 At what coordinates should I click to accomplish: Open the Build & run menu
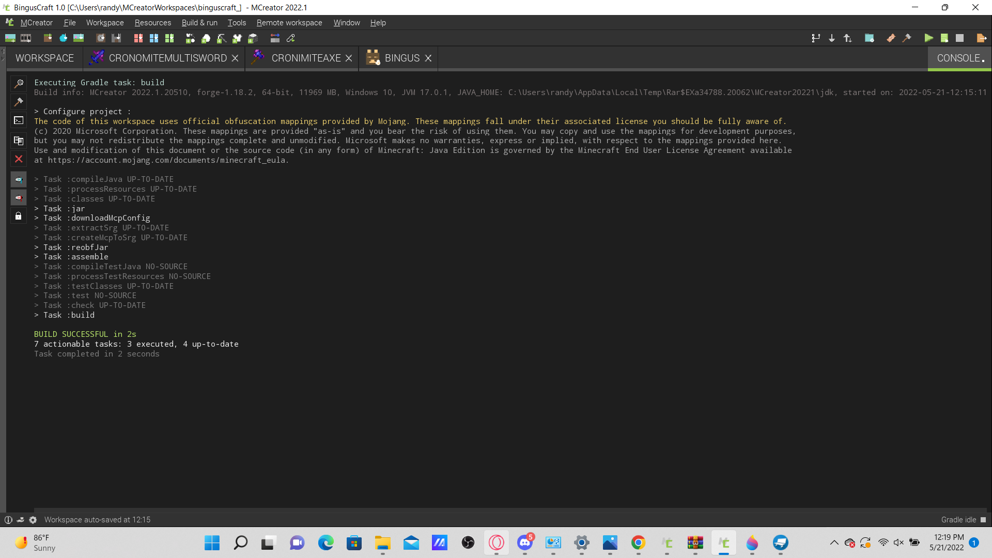tap(199, 23)
